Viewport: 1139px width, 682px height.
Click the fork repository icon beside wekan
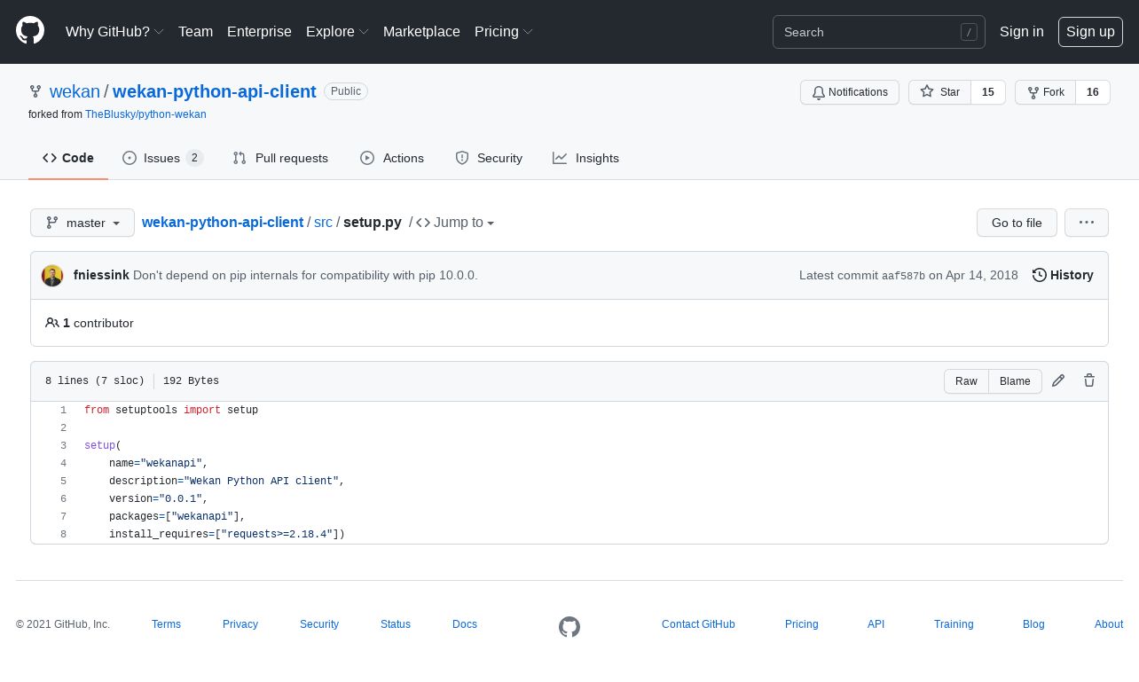pos(35,91)
